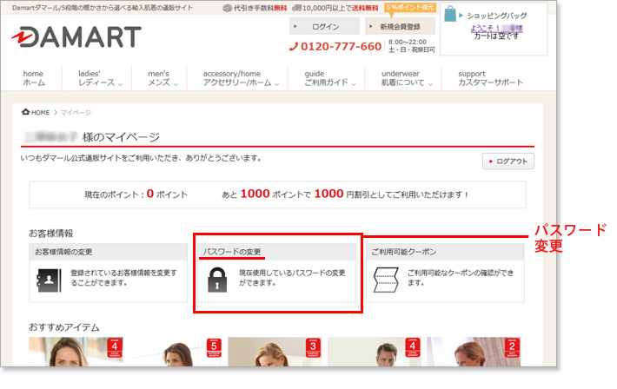617x389 pixels.
Task: Expand the ladies' menu chevron
Action: 121,83
